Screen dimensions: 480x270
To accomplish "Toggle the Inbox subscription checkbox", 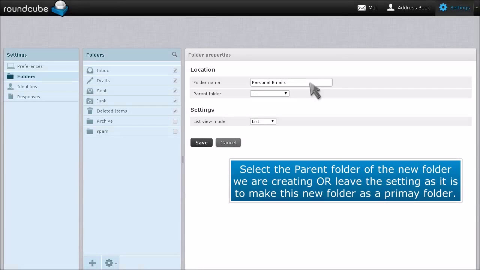I will pyautogui.click(x=175, y=70).
